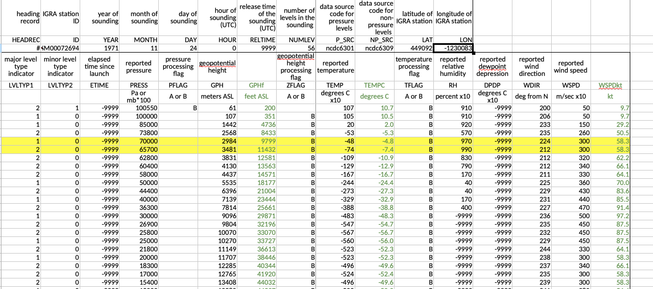
Task: Click the feet ASL value 18177
Action: [x=258, y=182]
